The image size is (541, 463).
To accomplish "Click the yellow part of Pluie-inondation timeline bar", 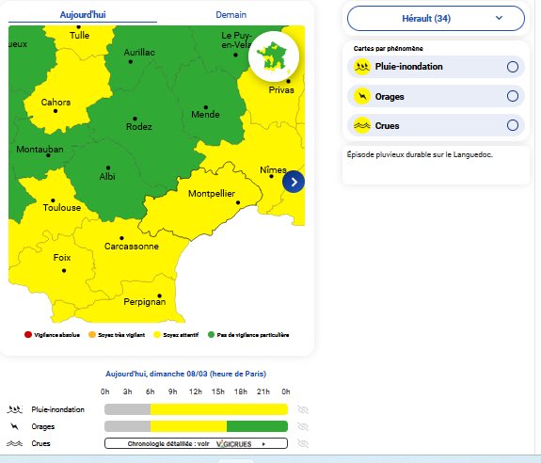I will [219, 409].
